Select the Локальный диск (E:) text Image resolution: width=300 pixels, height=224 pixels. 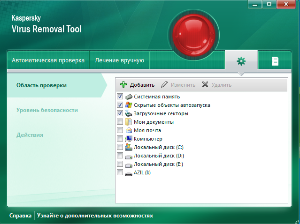tap(158, 164)
